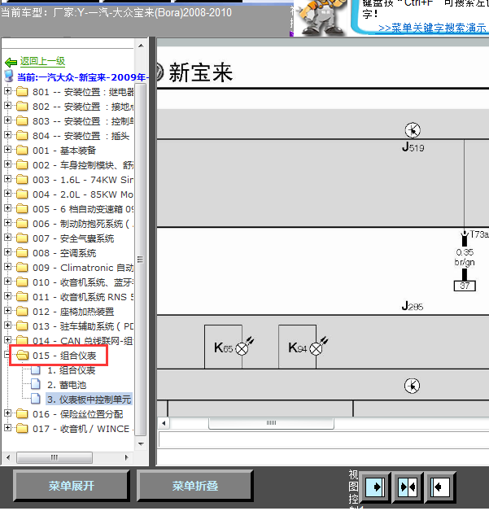Click the tree panel scroll-left arrow
Screen dimensions: 489x511
click(x=8, y=457)
